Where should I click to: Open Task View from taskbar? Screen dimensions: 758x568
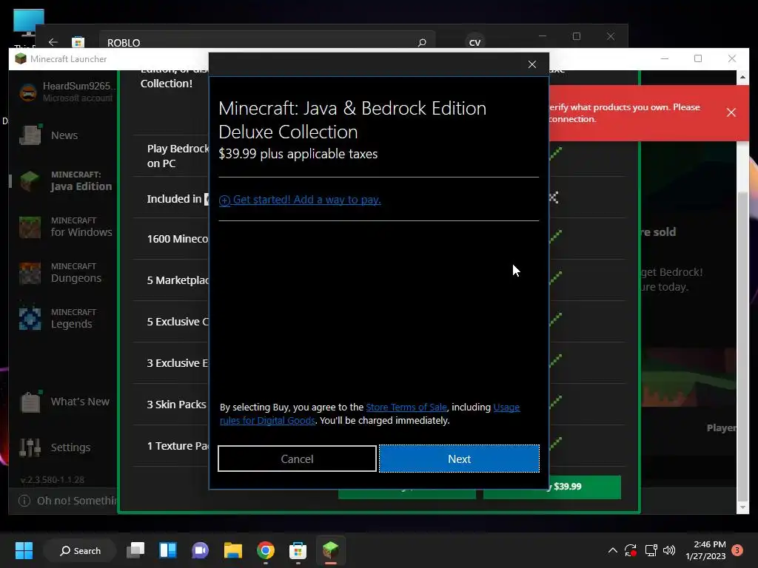(135, 550)
